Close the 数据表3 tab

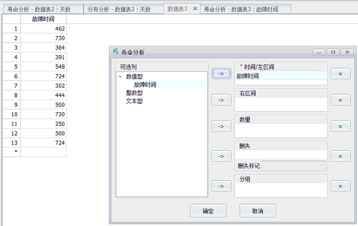(195, 9)
